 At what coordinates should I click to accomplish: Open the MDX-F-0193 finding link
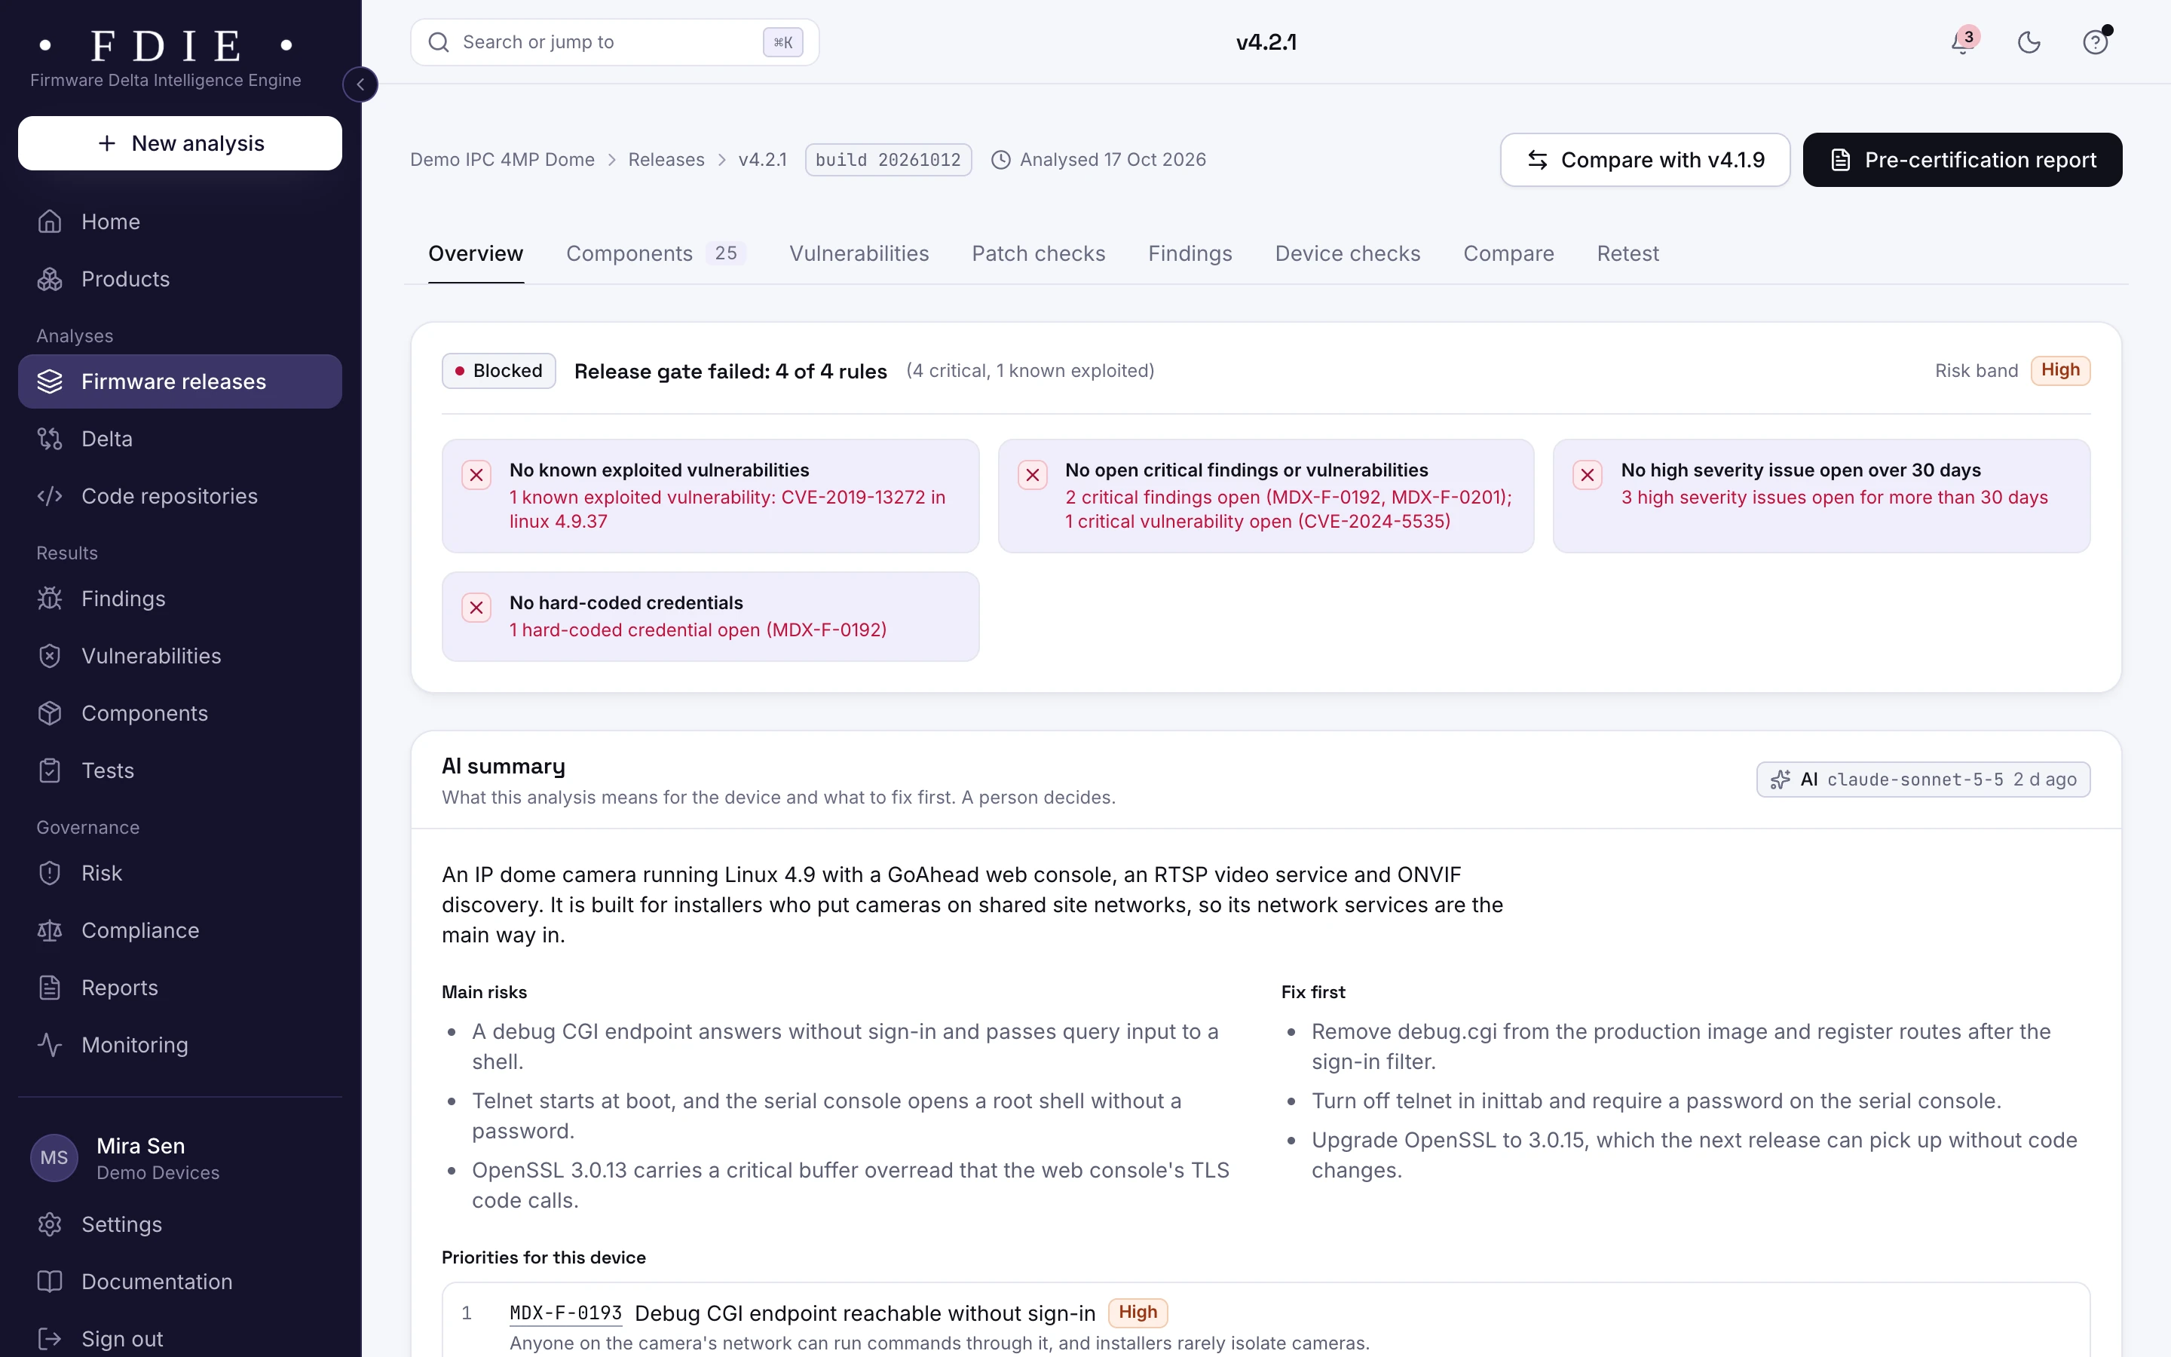(x=565, y=1313)
